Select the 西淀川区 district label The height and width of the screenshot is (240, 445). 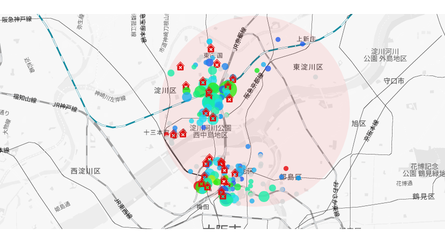coord(85,171)
